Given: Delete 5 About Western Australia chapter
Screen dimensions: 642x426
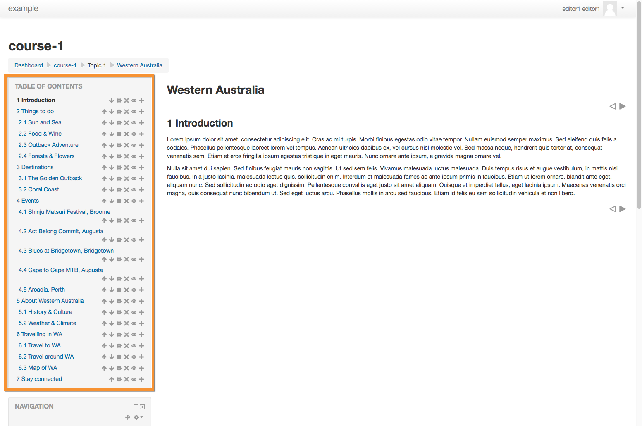Looking at the screenshot, I should 126,301.
